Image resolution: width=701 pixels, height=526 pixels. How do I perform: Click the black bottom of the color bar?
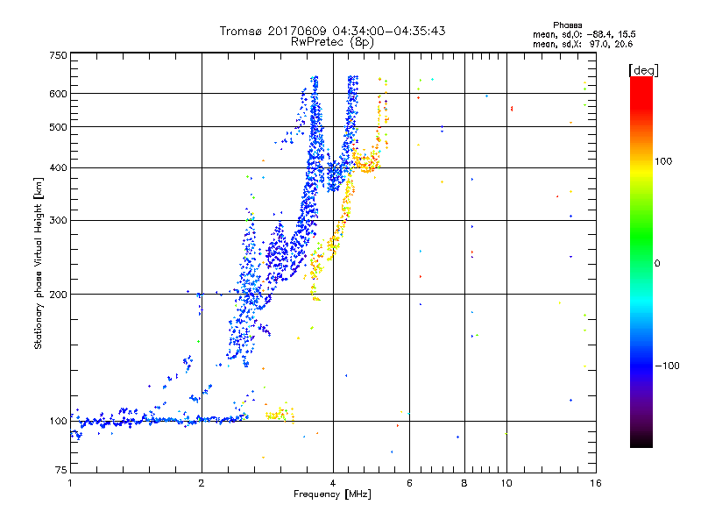point(641,441)
